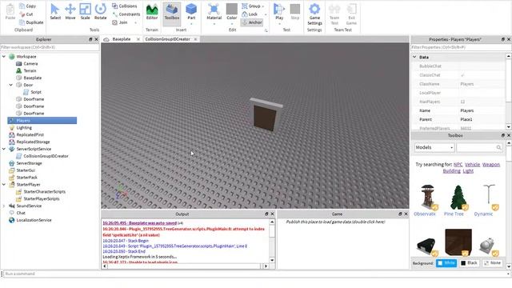The height and width of the screenshot is (288, 512).
Task: Toggle the Join option
Action: point(120,22)
